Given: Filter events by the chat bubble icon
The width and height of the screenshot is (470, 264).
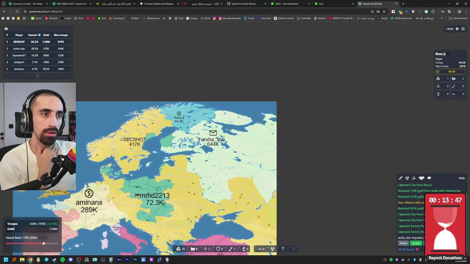Looking at the screenshot, I should (x=429, y=178).
